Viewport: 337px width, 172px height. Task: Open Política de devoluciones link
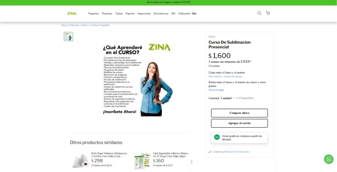[x=236, y=152]
